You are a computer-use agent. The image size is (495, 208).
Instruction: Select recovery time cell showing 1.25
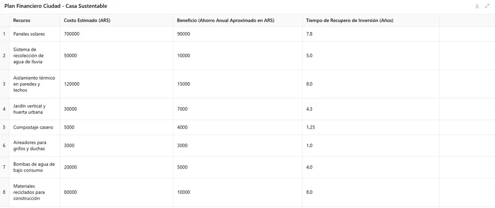pyautogui.click(x=311, y=127)
